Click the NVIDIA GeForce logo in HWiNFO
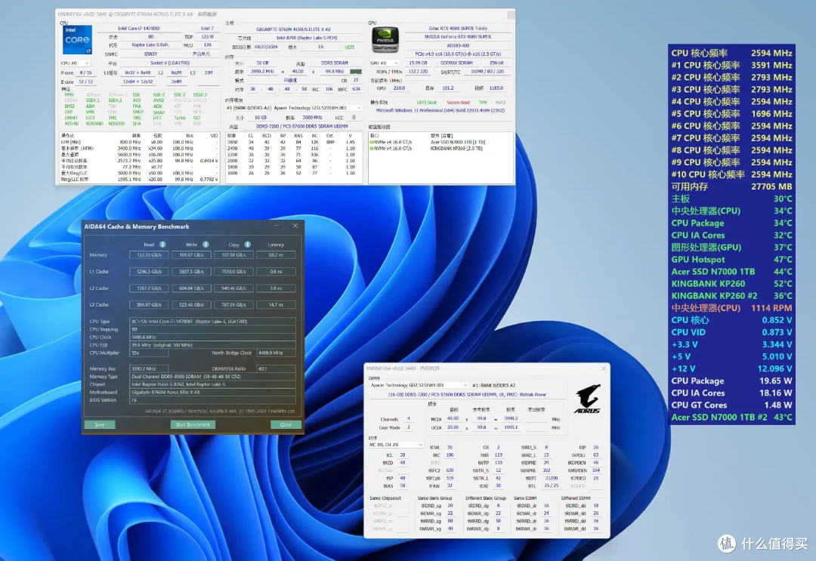Viewport: 816px width, 561px height. (x=385, y=39)
